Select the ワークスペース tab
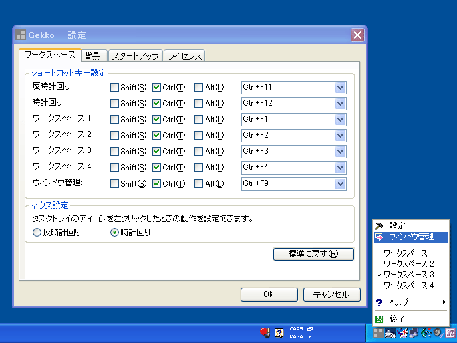 [x=50, y=55]
